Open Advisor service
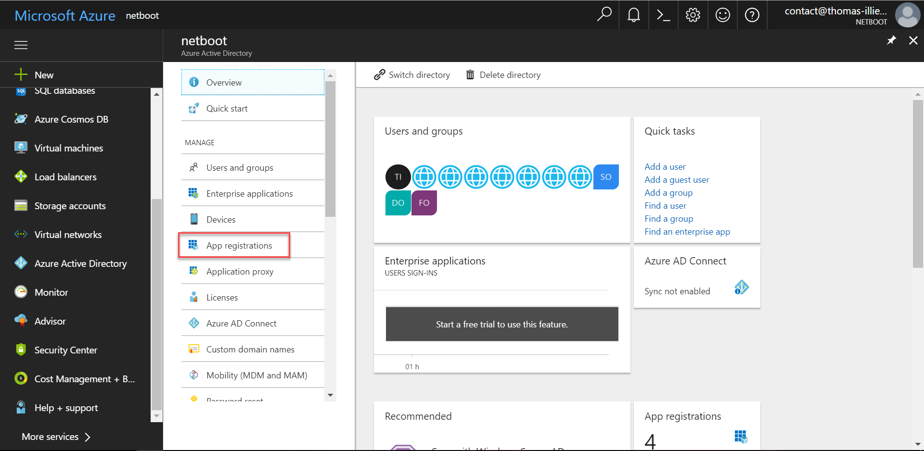Viewport: 924px width, 451px height. (50, 321)
